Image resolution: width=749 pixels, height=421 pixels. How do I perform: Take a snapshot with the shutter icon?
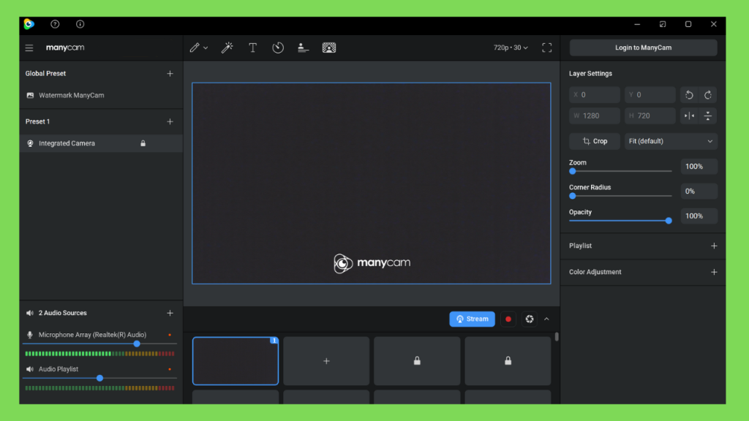pyautogui.click(x=530, y=319)
